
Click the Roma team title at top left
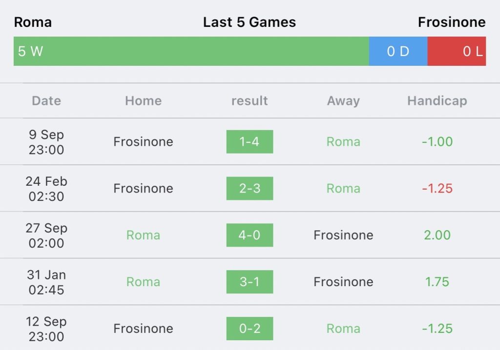click(x=33, y=22)
